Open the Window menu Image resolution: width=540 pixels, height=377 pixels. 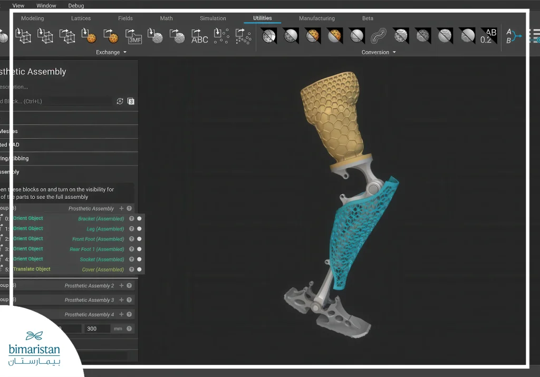[x=46, y=5]
